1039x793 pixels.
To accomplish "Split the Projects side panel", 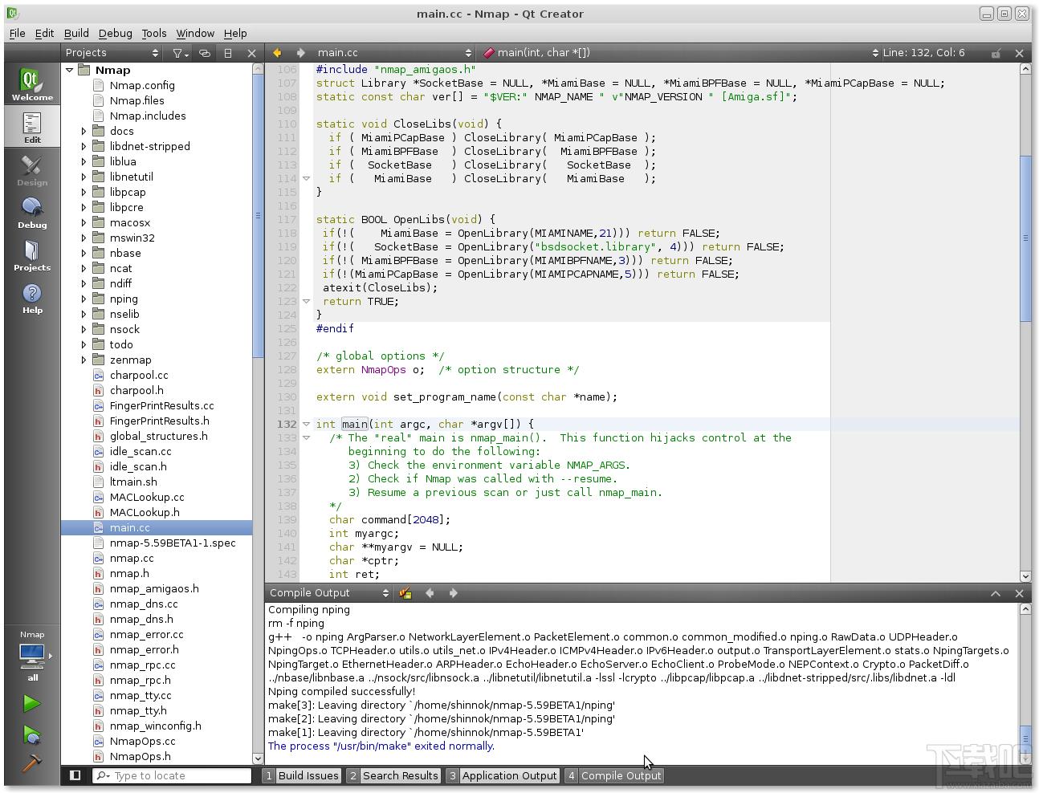I will [228, 53].
